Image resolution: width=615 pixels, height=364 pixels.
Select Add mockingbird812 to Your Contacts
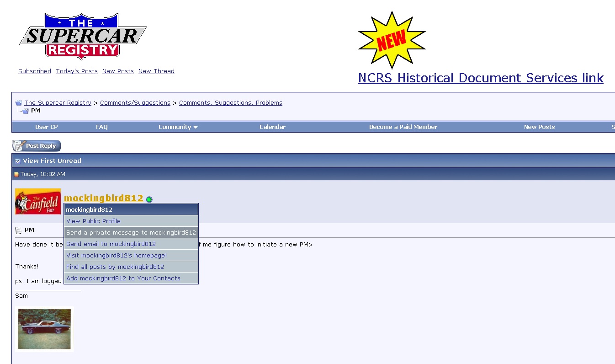point(123,278)
